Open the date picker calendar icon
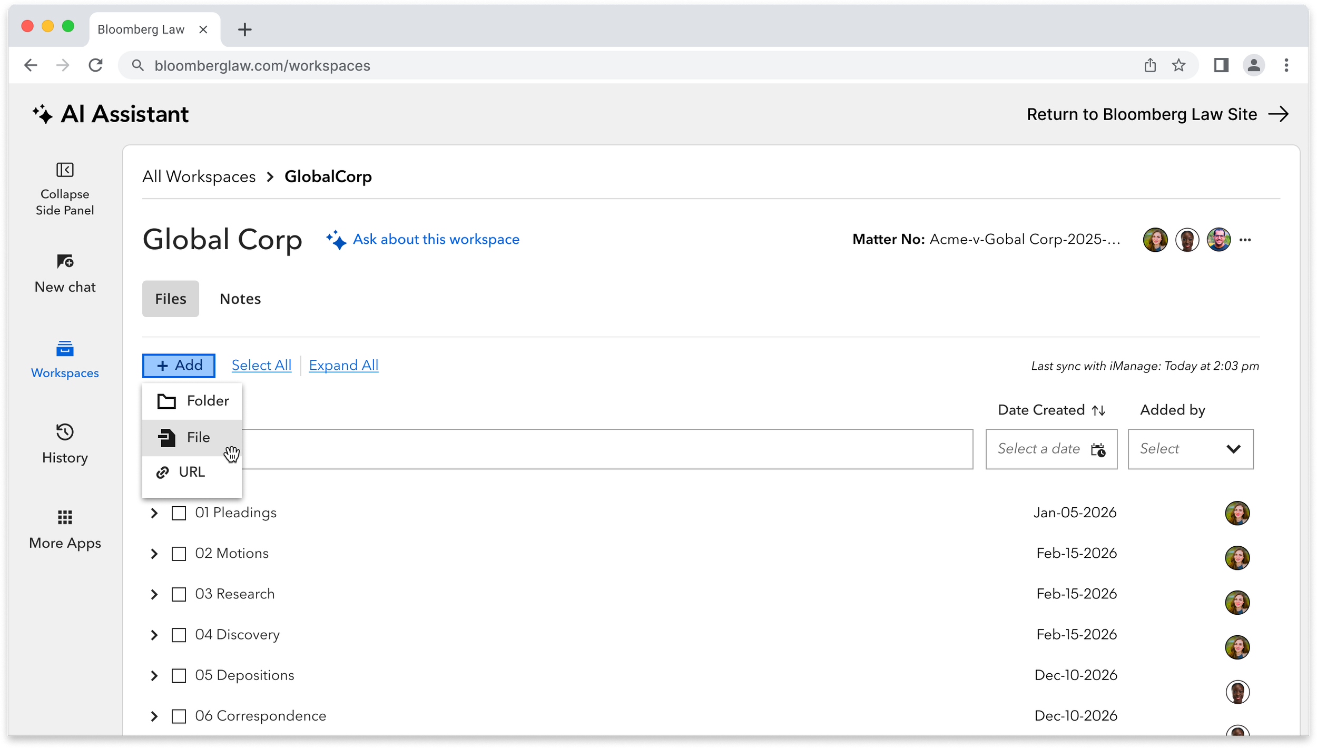The height and width of the screenshot is (748, 1317). [1099, 451]
